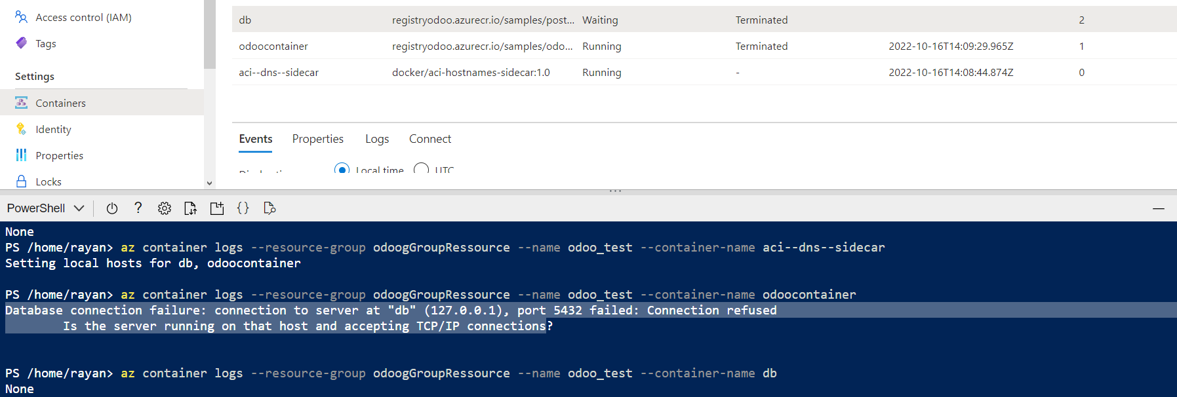1177x397 pixels.
Task: Select the Local time radio button
Action: pos(342,169)
